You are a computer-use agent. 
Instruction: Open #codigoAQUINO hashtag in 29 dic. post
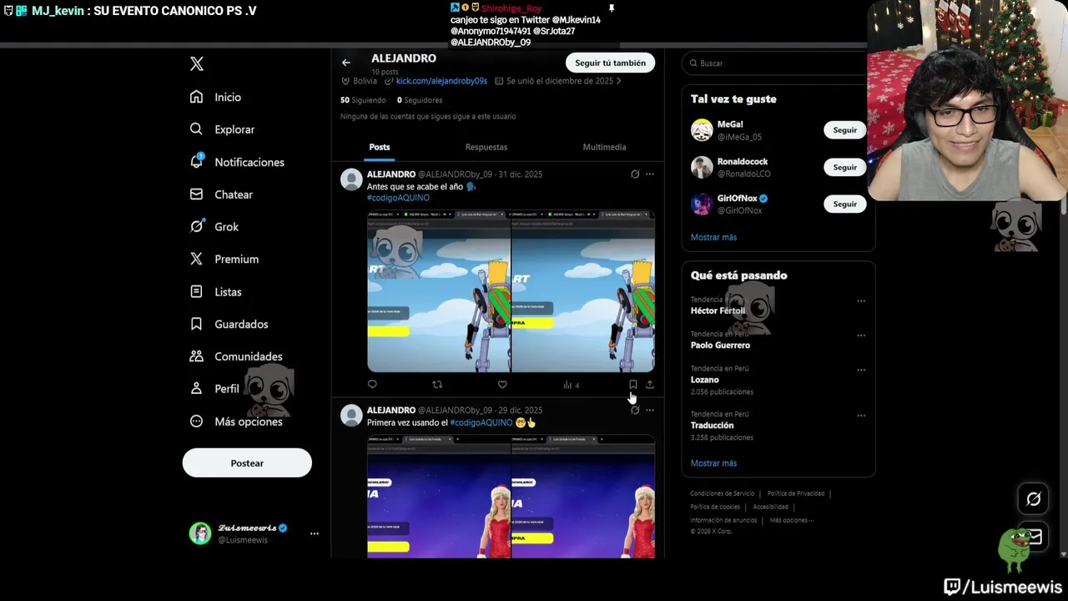[x=481, y=422]
